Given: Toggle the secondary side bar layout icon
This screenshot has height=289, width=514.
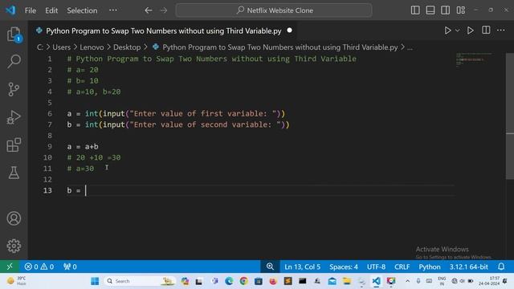Looking at the screenshot, I should [x=445, y=10].
